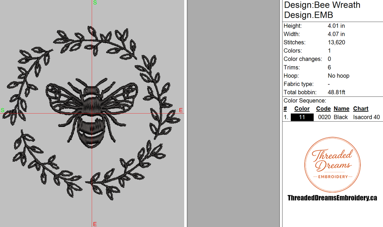
Task: Click the "Color" column header
Action: coord(302,109)
